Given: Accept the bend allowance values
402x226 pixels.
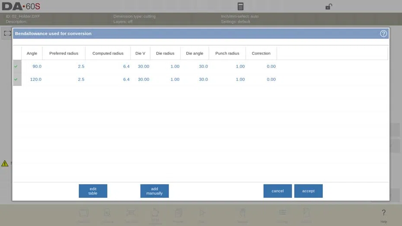Looking at the screenshot, I should 308,191.
